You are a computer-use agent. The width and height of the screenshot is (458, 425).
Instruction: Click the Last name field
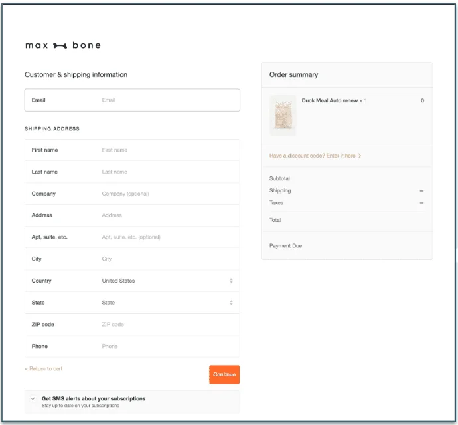[132, 172]
